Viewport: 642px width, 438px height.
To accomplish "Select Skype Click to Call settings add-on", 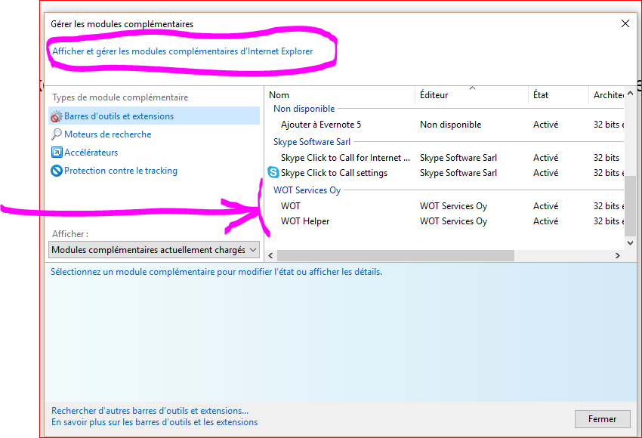I will click(446, 173).
